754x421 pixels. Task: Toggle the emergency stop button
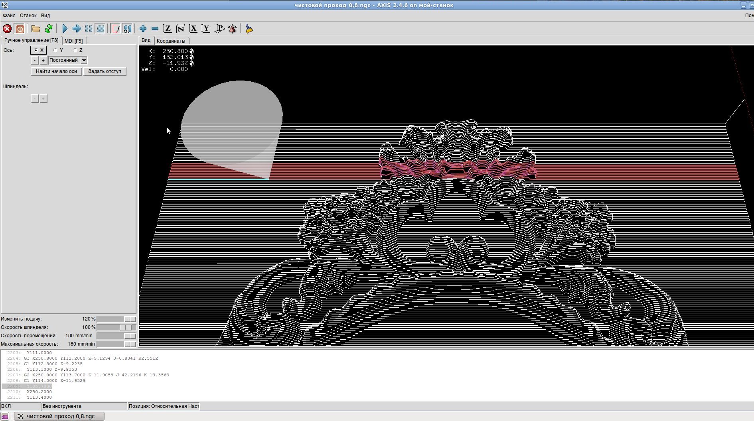pyautogui.click(x=7, y=29)
